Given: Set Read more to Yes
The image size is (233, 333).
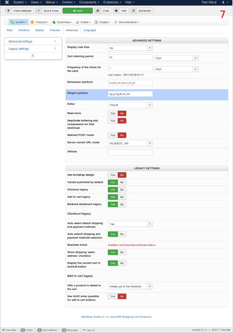Looking at the screenshot, I should 113,113.
